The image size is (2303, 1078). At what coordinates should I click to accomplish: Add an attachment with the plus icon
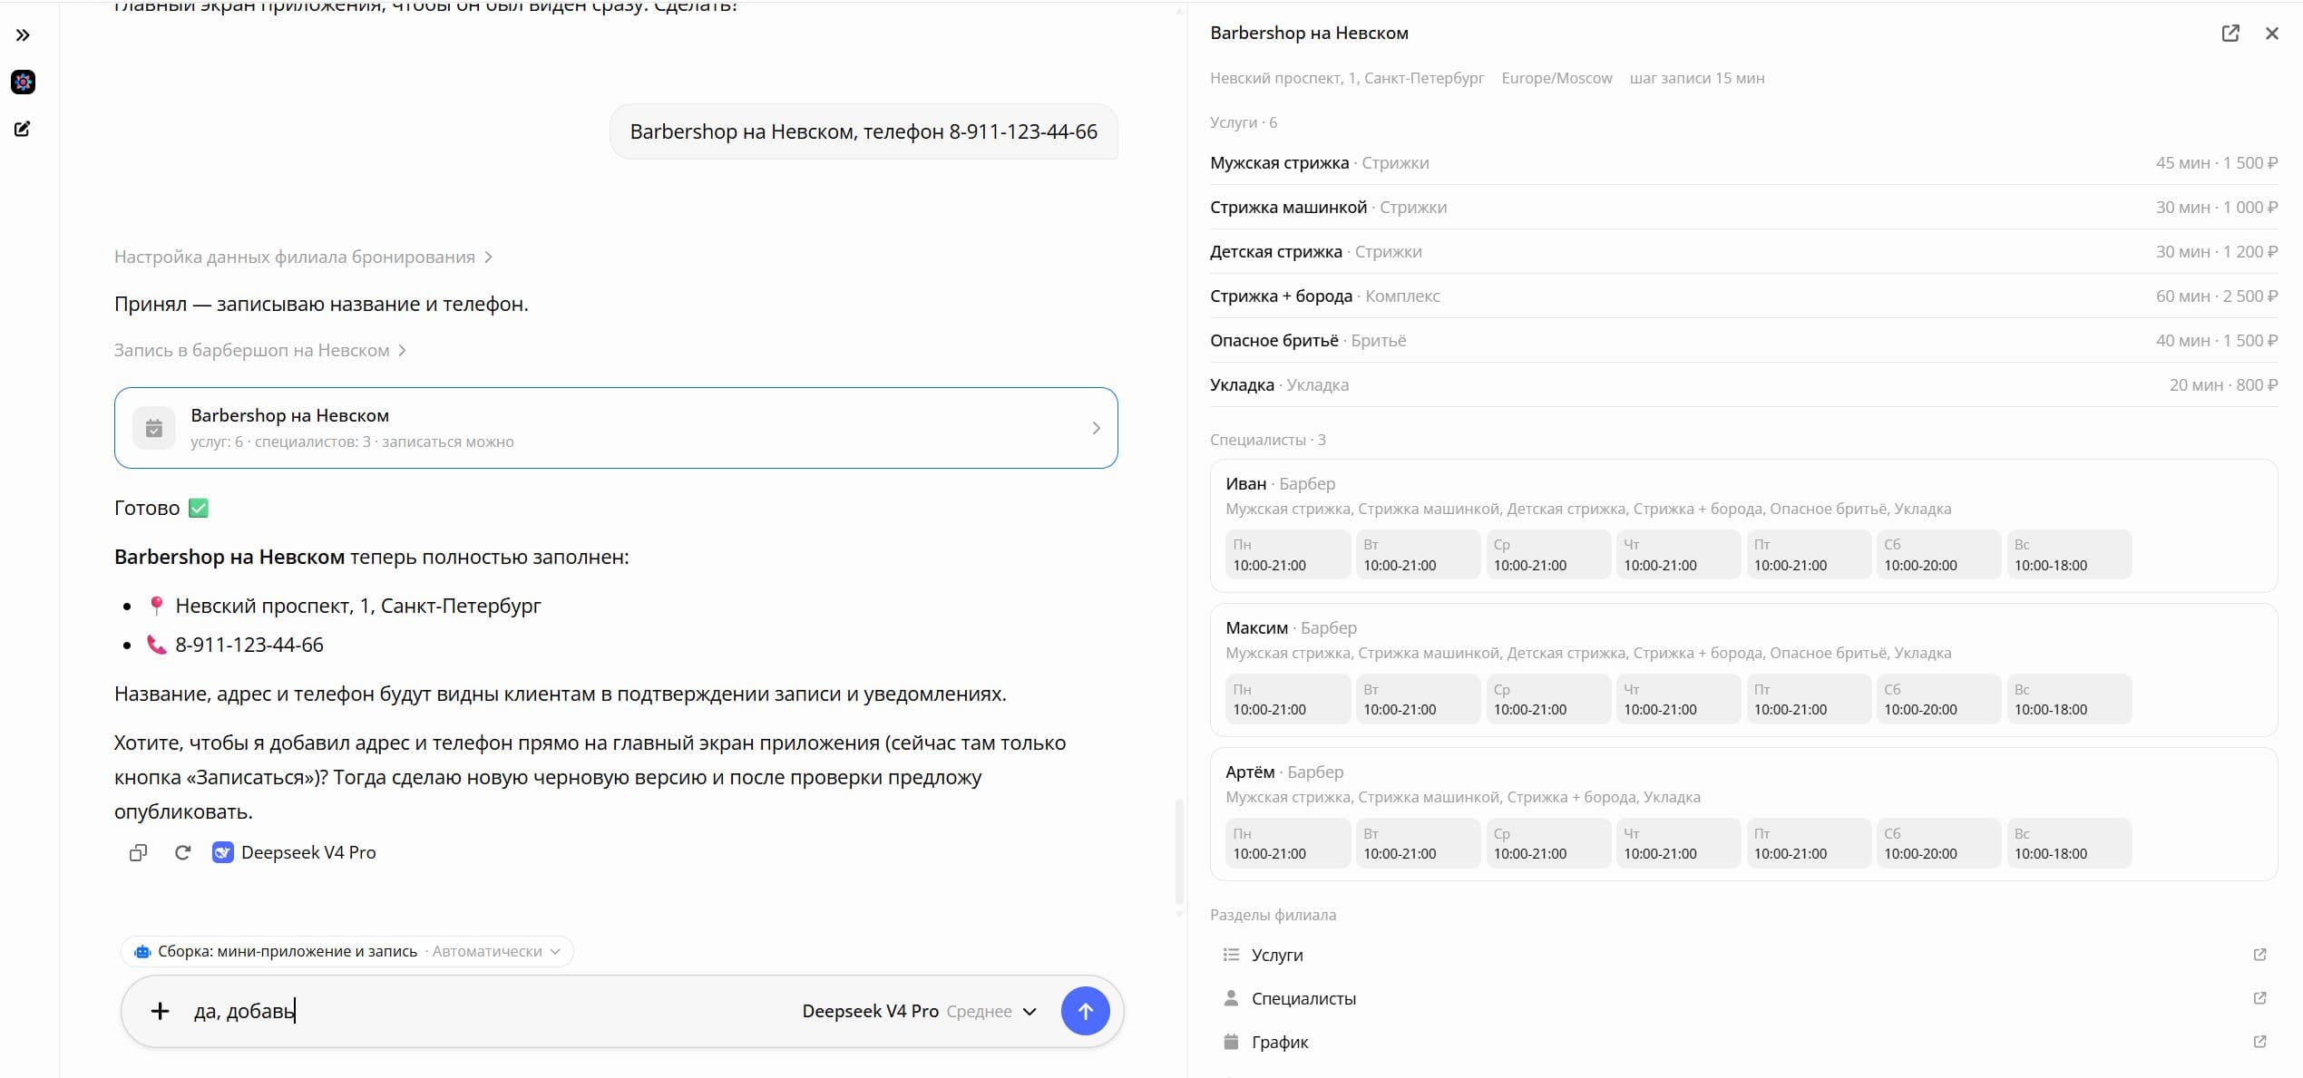[160, 1012]
